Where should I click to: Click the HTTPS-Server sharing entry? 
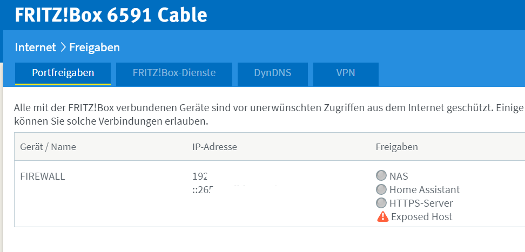click(x=421, y=203)
